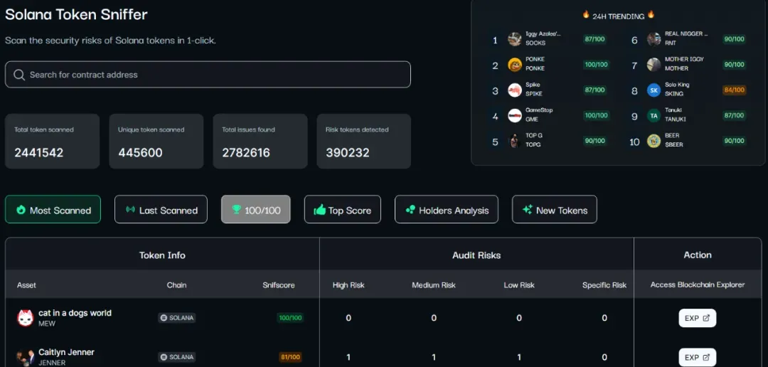768x367 pixels.
Task: Click the search magnifier icon
Action: (x=19, y=75)
